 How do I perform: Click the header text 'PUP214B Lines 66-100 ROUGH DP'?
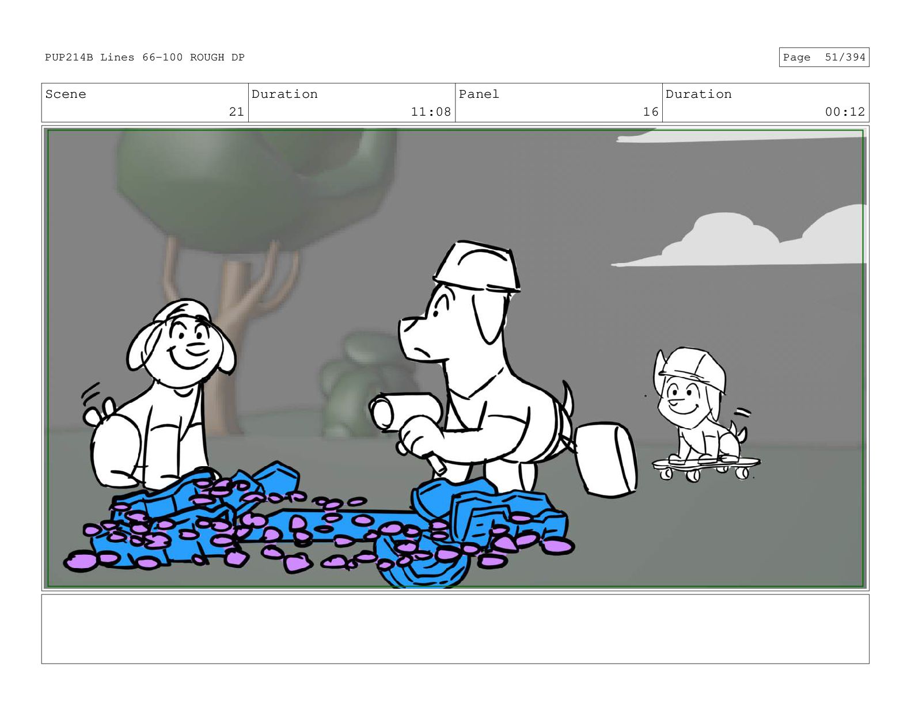[x=145, y=57]
